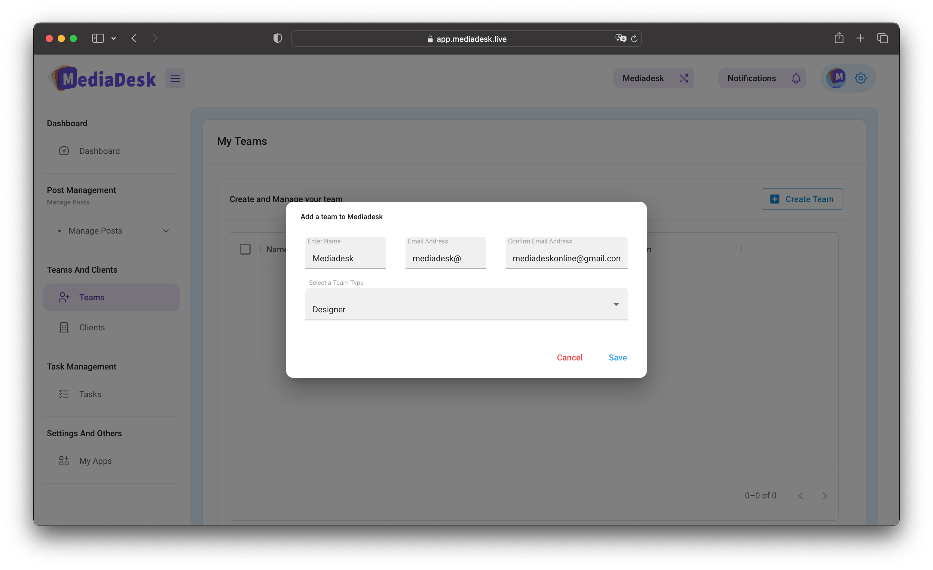Click the Enter Name input field
The width and height of the screenshot is (933, 570).
point(345,253)
